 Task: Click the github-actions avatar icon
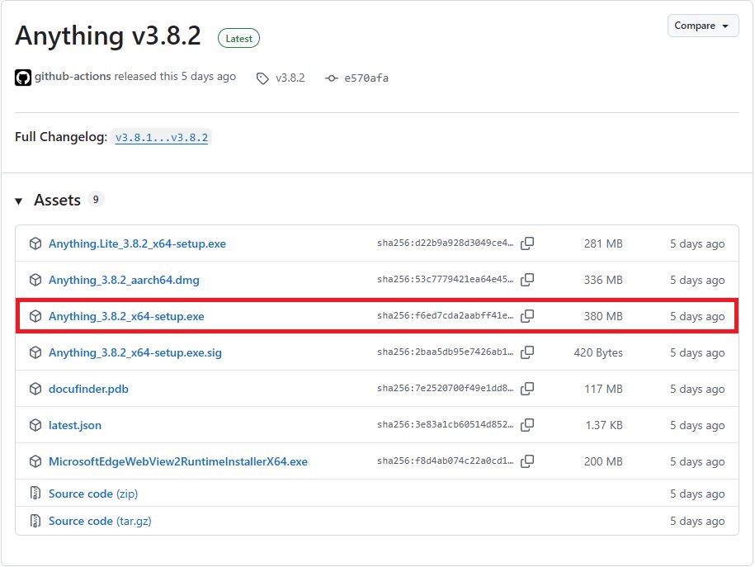coord(22,77)
